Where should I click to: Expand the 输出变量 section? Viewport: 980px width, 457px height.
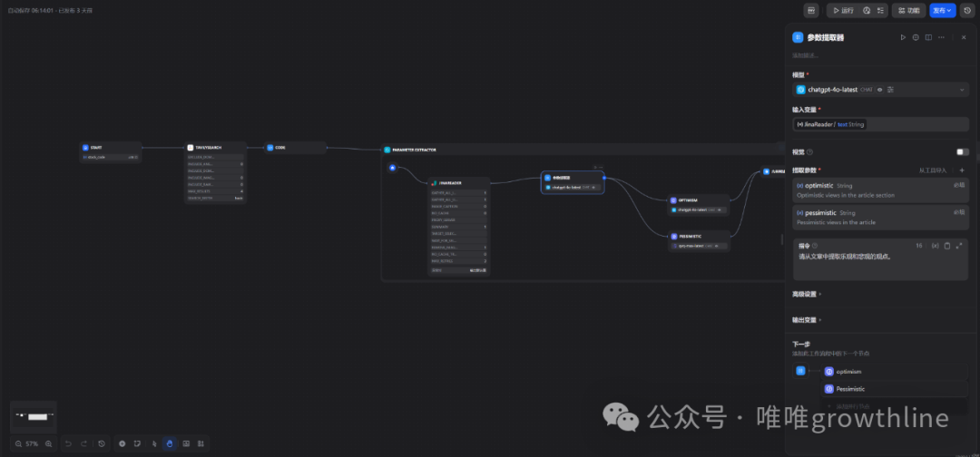tap(807, 320)
